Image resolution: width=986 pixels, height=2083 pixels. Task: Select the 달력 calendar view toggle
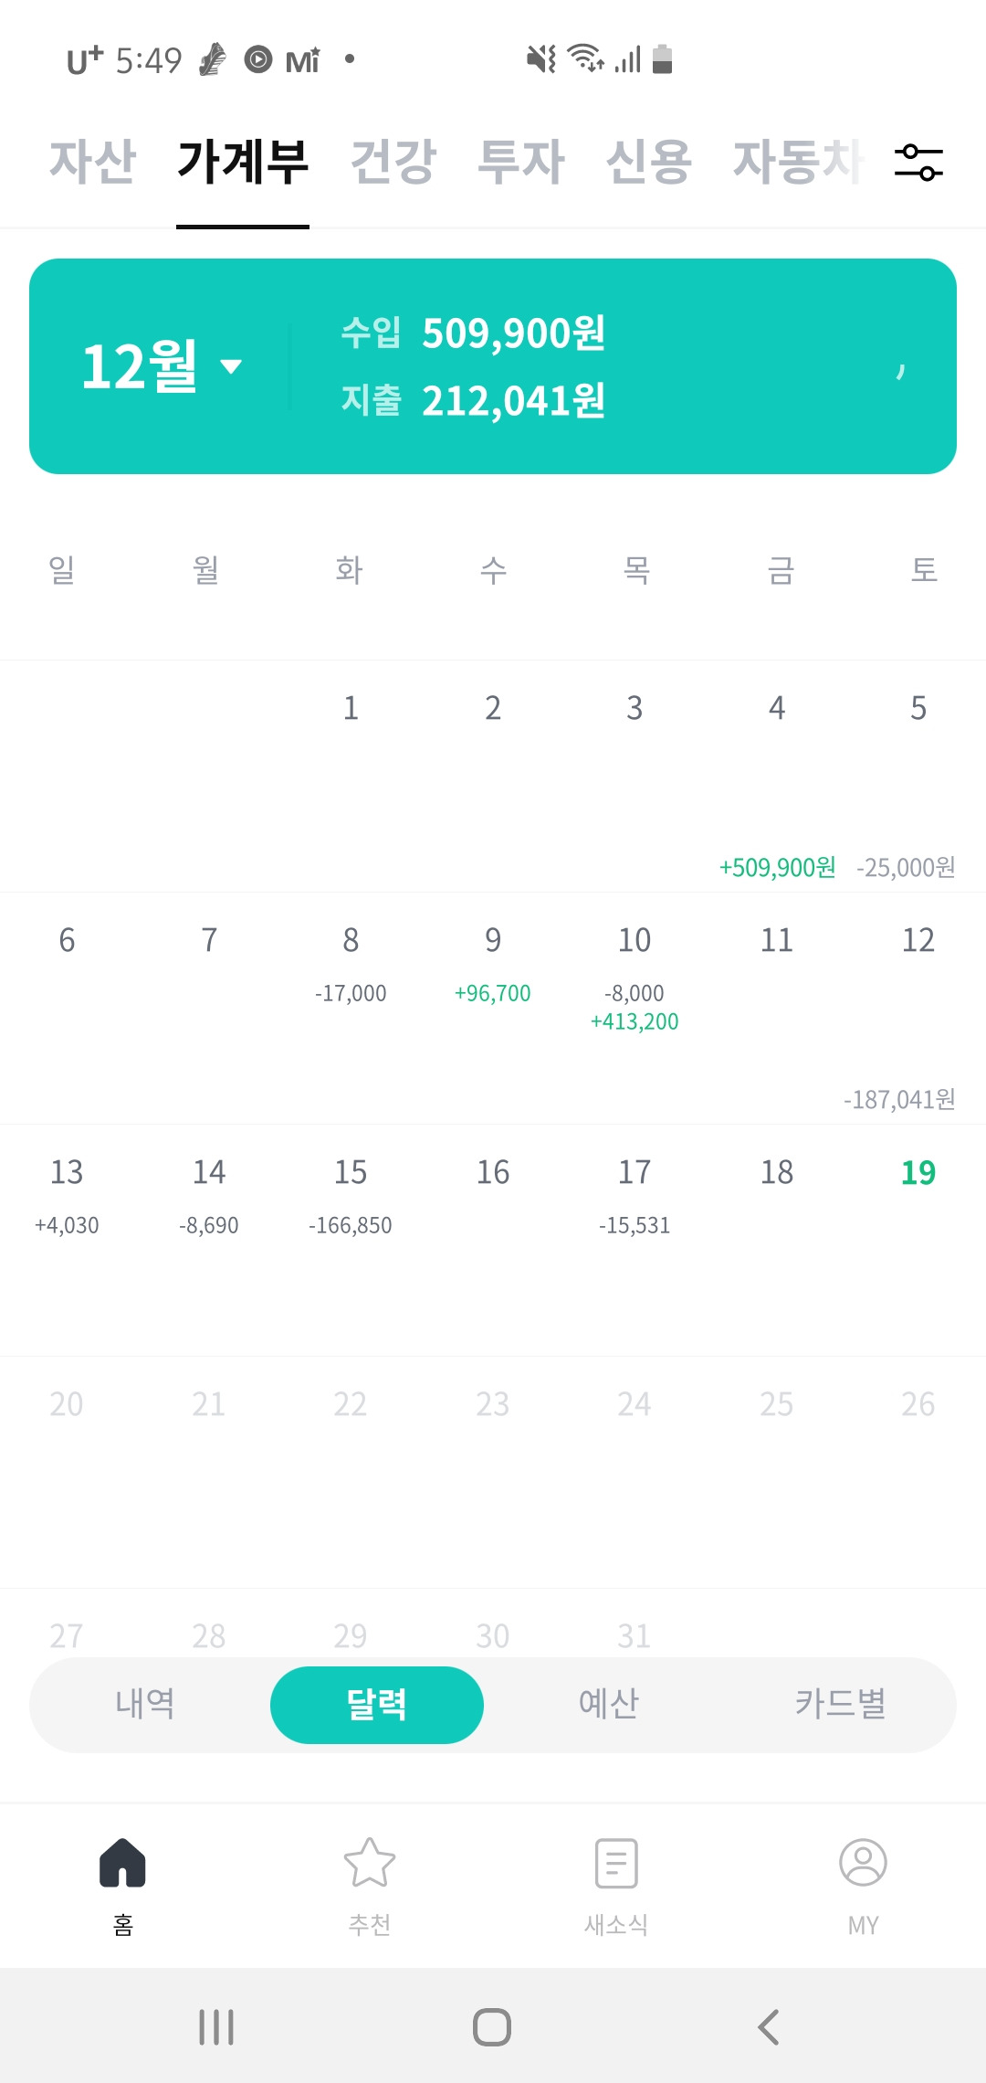(x=376, y=1705)
